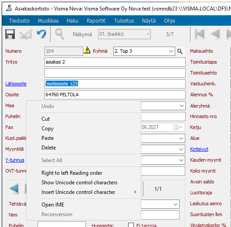Open the date picker calendar icon

click(176, 127)
